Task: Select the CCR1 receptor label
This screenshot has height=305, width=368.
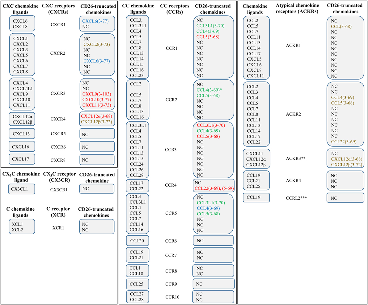Action: pos(171,48)
